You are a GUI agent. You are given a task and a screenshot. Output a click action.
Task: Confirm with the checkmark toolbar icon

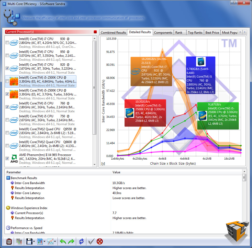tap(91, 241)
